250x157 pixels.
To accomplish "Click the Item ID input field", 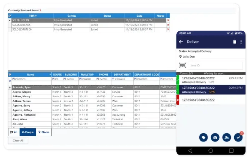I will 215,66.
